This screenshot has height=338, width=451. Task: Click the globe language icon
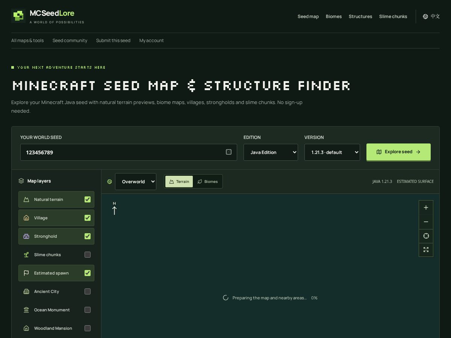pyautogui.click(x=425, y=17)
